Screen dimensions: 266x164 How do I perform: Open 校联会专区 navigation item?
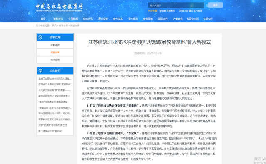pos(193,19)
